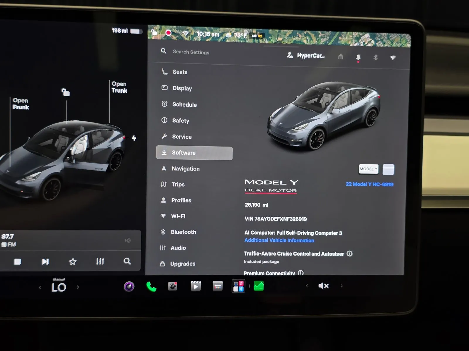The height and width of the screenshot is (351, 469).
Task: Open the Theater video app
Action: (x=196, y=286)
